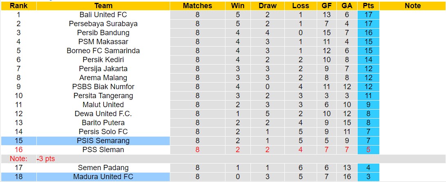
Task: Click the Matches column header
Action: point(197,6)
